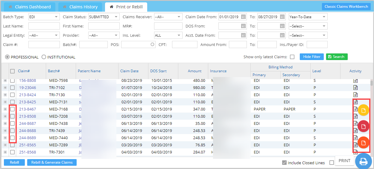Switch to the Claims History tab
This screenshot has width=374, height=169.
pos(80,7)
